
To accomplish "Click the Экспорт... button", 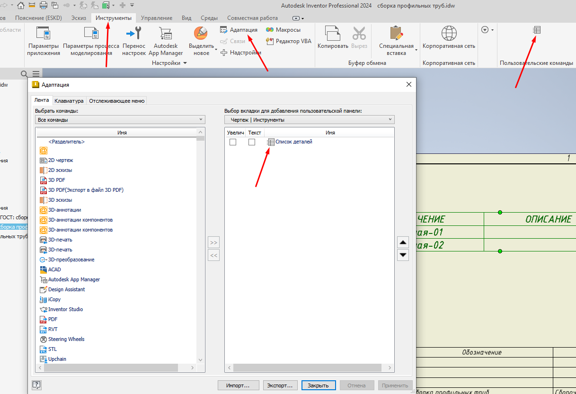I will [x=280, y=385].
